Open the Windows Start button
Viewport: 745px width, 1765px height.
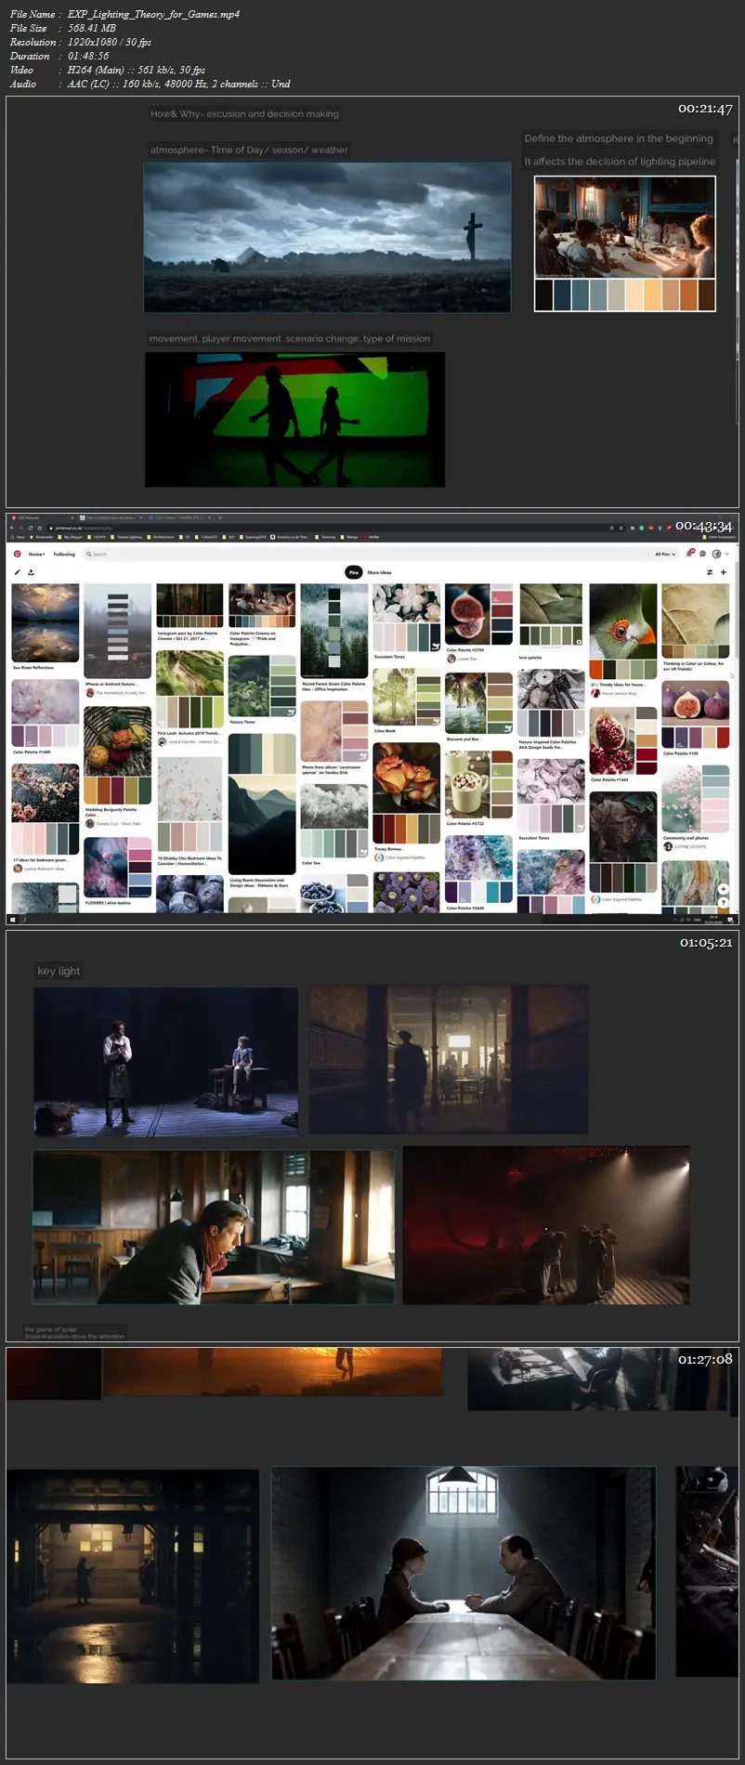click(12, 920)
